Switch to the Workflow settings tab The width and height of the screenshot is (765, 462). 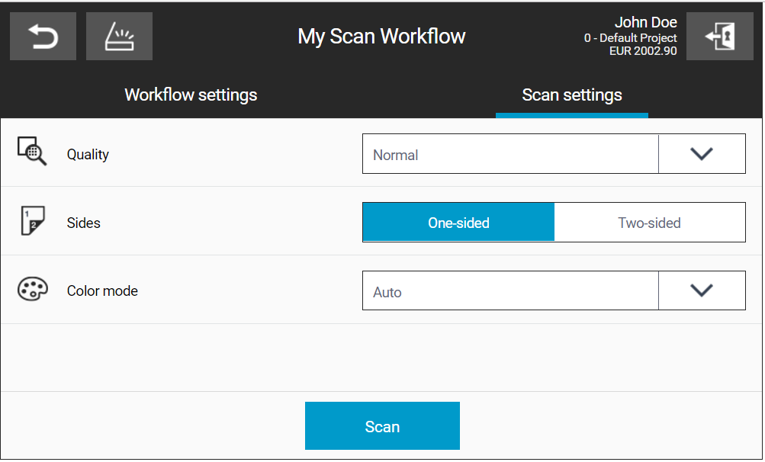(191, 95)
